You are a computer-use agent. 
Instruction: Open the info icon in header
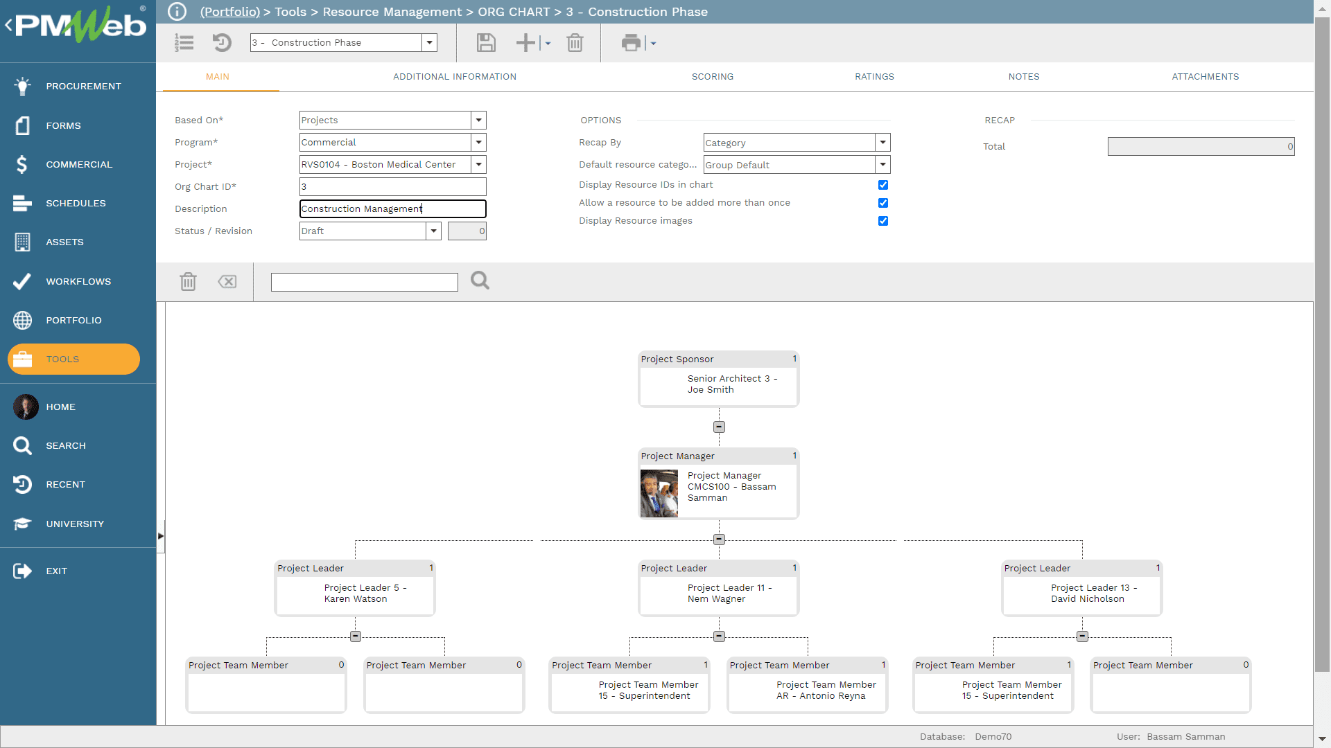tap(177, 12)
